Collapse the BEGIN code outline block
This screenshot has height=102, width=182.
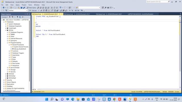35,26
